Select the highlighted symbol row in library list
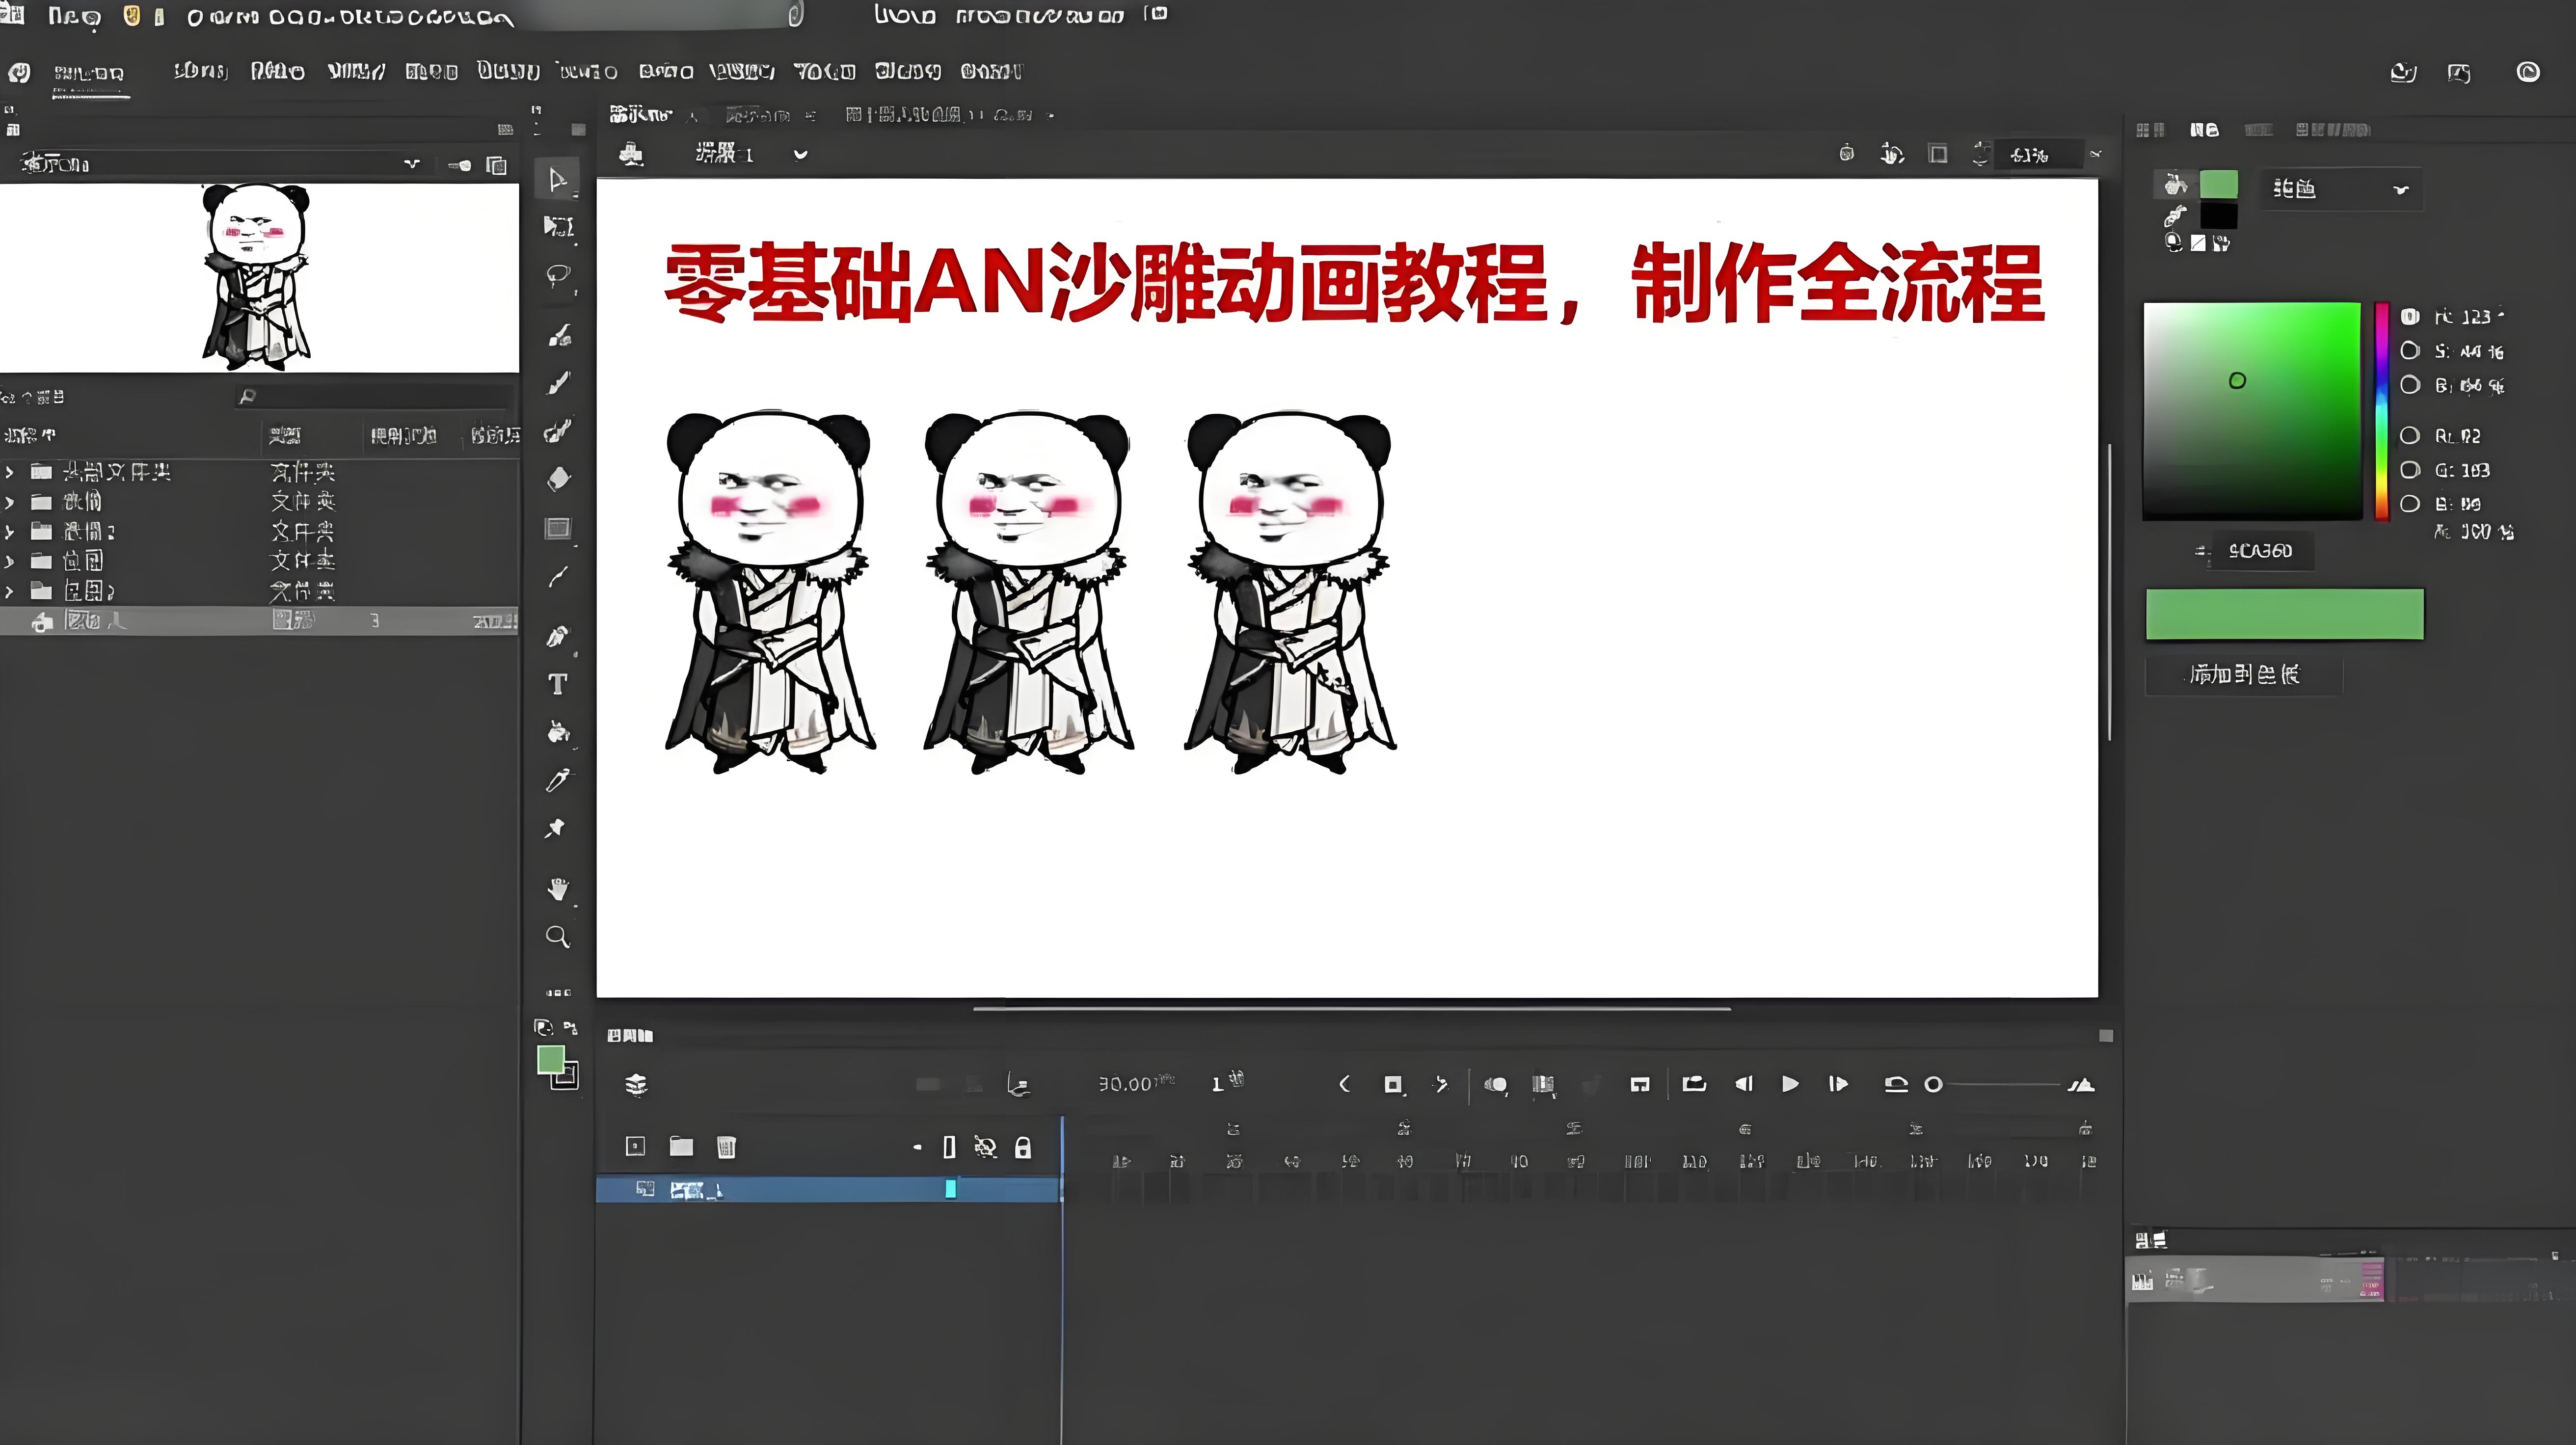This screenshot has width=2576, height=1445. pos(259,621)
